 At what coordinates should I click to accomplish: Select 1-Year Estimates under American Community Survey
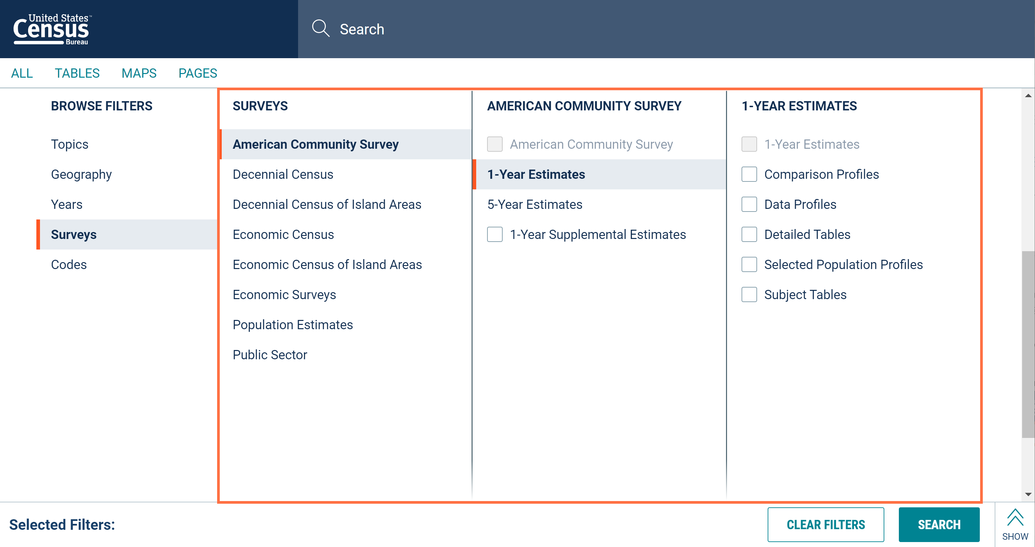coord(599,175)
